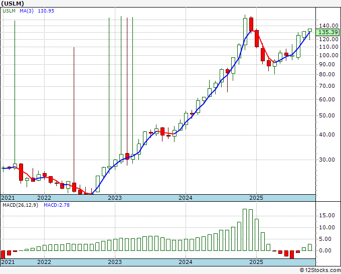Select the MACD:2.78 value label
Viewport: 341px width, 274px height.
click(x=57, y=205)
